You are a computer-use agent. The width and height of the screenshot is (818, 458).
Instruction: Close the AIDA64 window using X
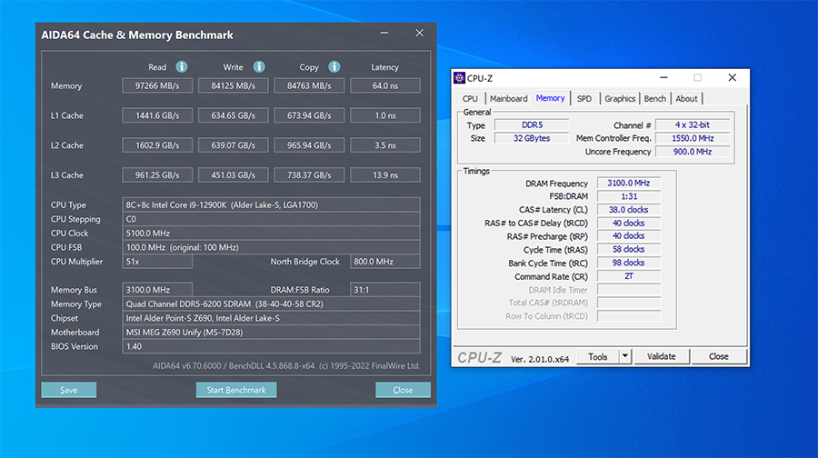[419, 34]
